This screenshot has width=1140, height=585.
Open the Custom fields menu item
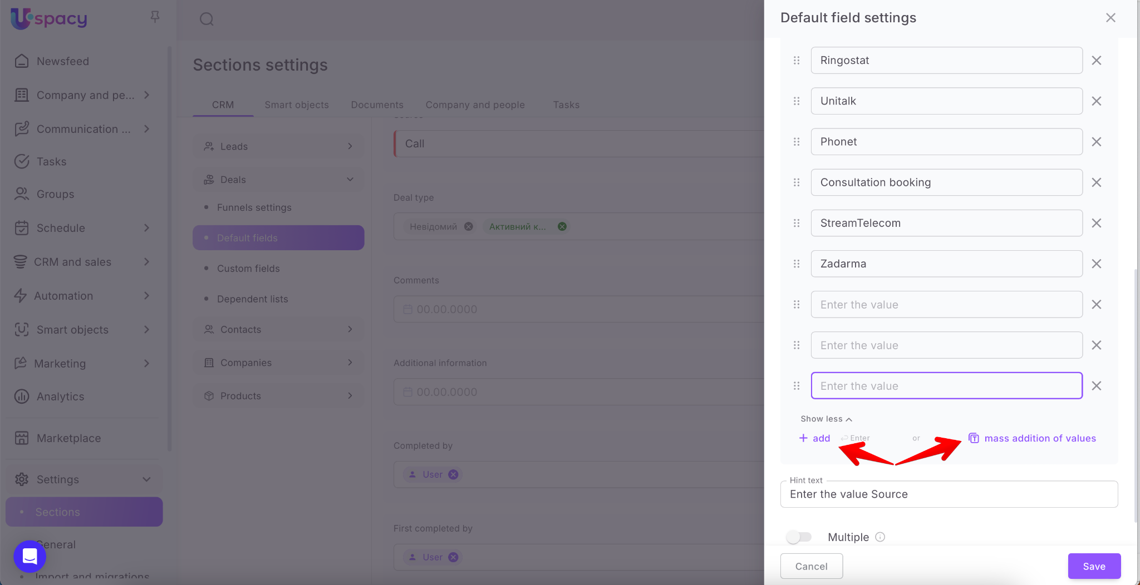[248, 269]
